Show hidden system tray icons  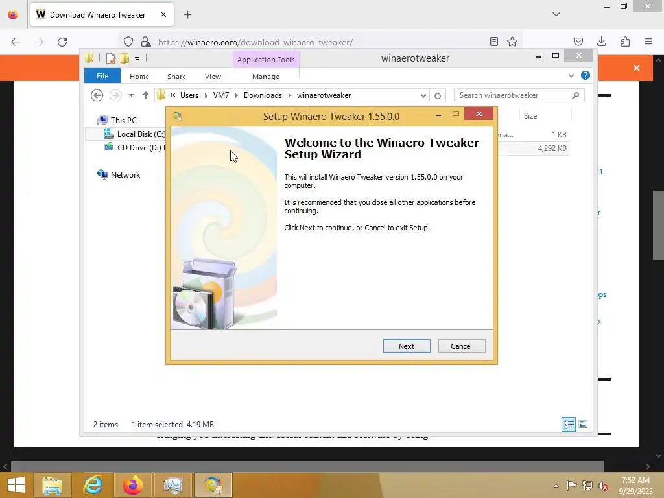556,486
